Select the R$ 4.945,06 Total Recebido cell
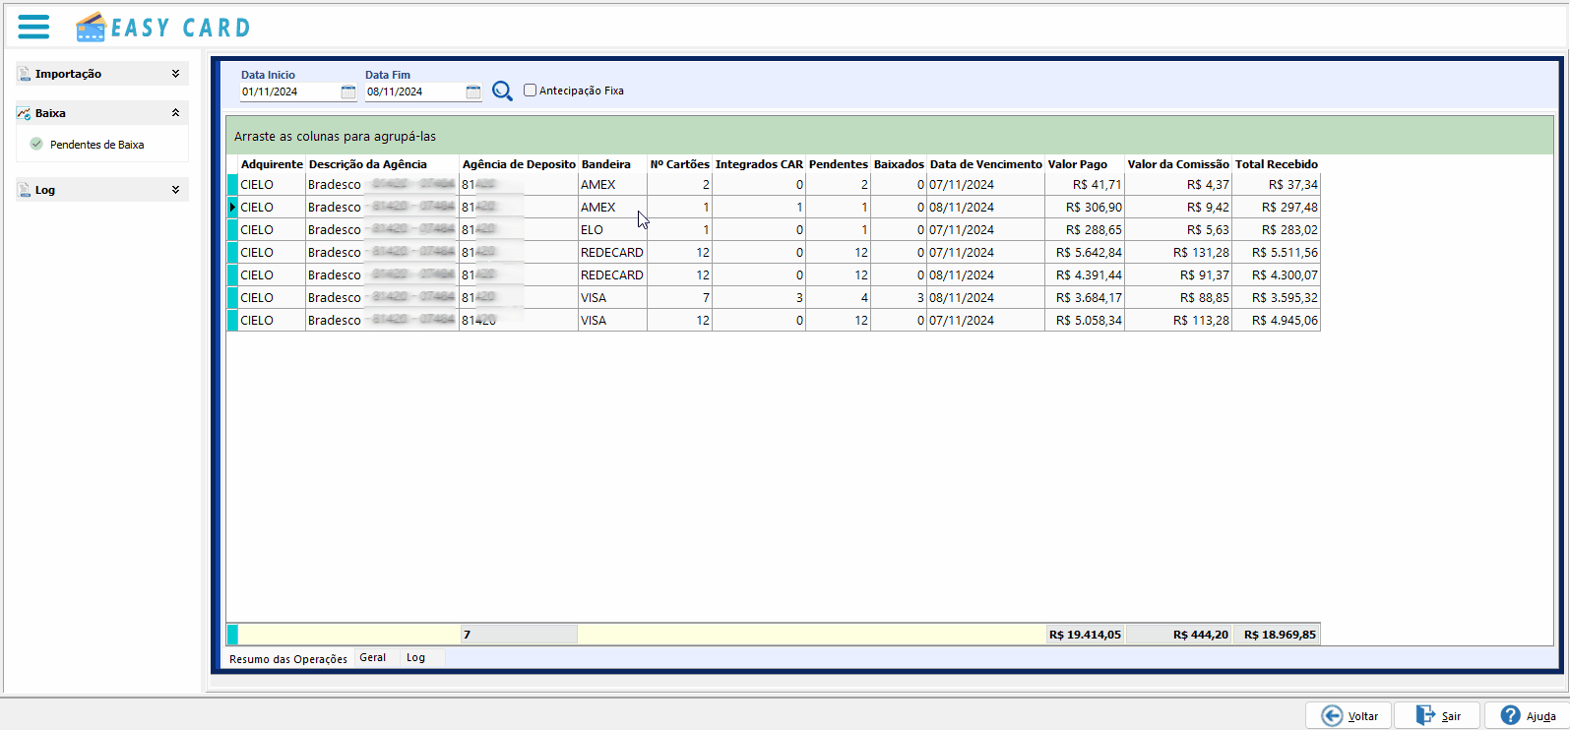 tap(1276, 321)
